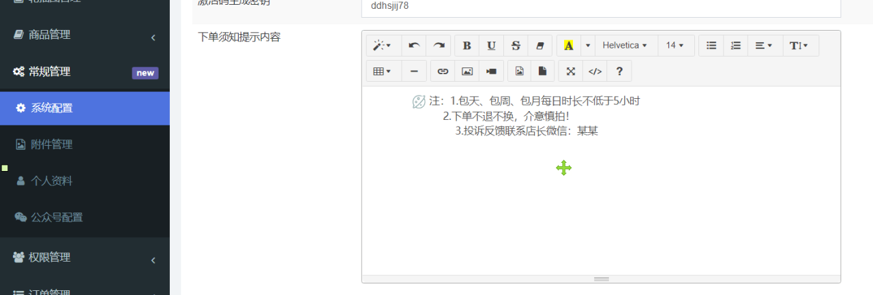Apply the yellow highlight text color

(x=568, y=46)
